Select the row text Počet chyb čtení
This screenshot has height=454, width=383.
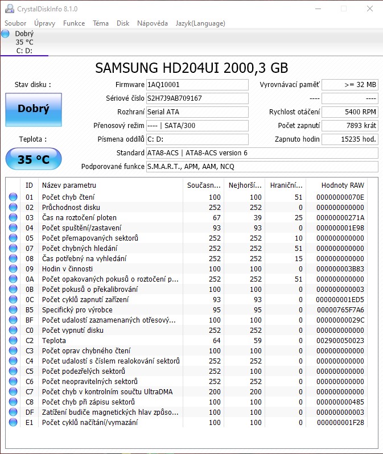click(x=68, y=197)
